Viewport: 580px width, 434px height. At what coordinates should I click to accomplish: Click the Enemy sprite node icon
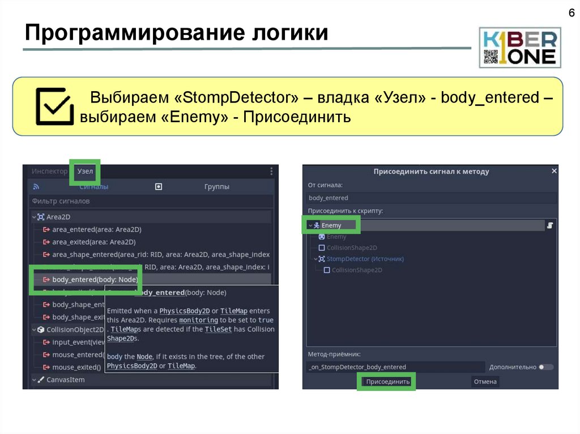[322, 237]
